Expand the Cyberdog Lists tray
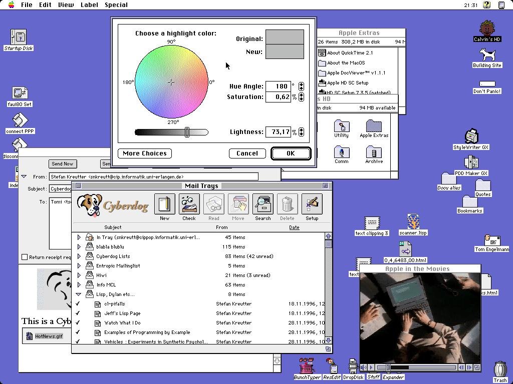The image size is (513, 384). 79,256
